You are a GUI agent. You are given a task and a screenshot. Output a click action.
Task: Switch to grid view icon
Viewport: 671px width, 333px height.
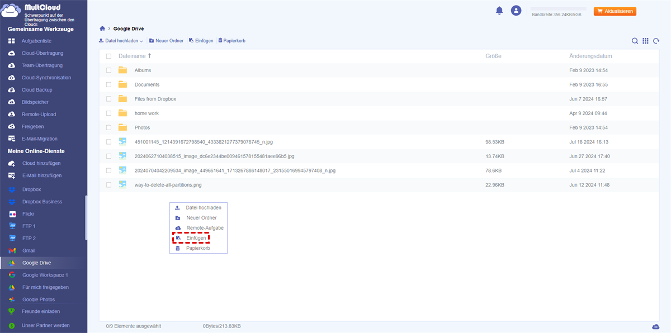(645, 41)
